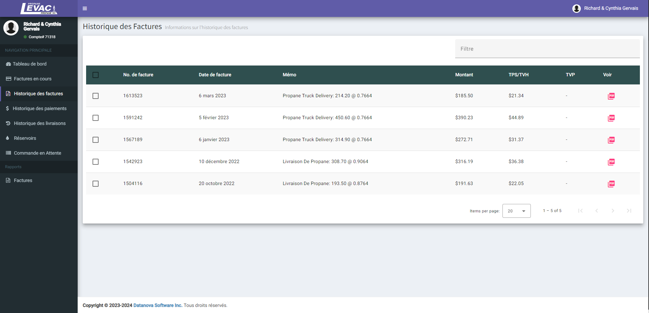This screenshot has height=313, width=649.
Task: Click the Historique des factures PDF icon
Action: coord(8,94)
